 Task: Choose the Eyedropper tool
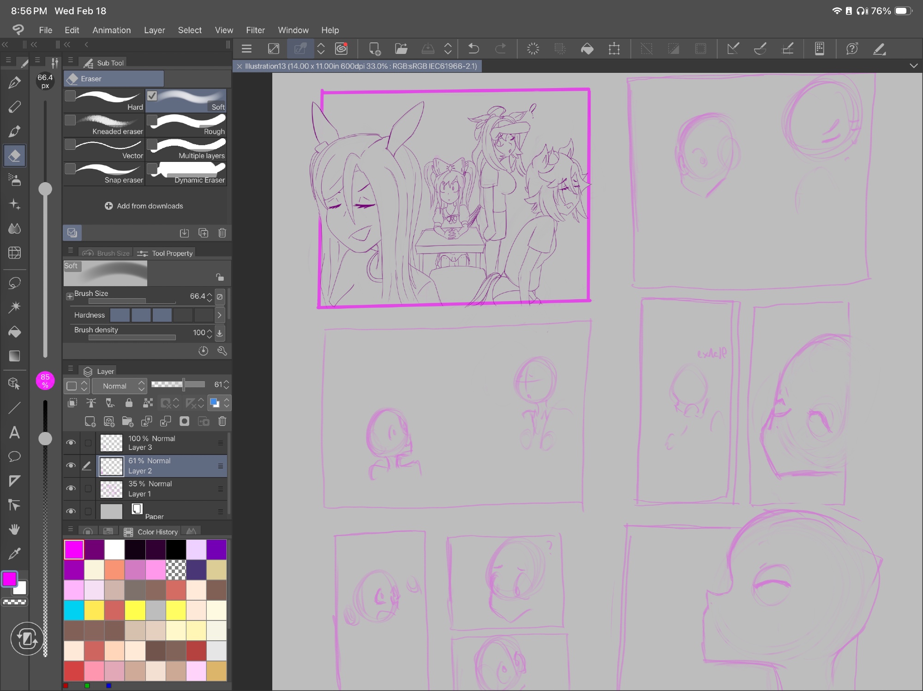point(14,554)
